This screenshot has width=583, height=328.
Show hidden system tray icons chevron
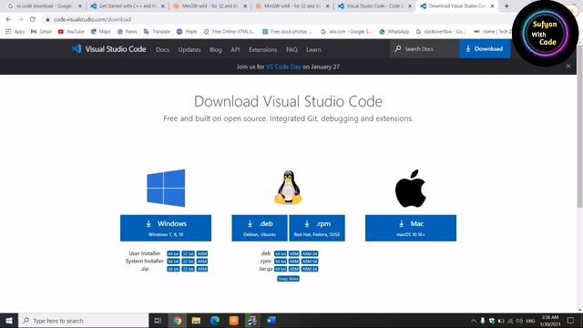tap(474, 321)
